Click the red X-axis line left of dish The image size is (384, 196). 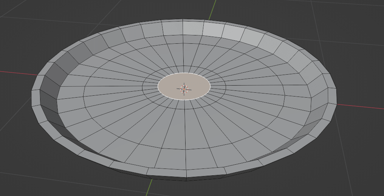[x=15, y=72]
